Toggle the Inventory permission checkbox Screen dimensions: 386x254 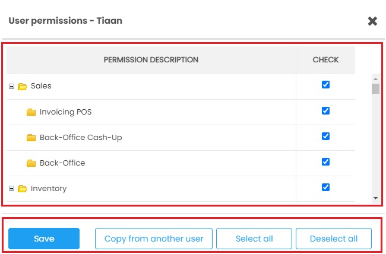pyautogui.click(x=325, y=187)
